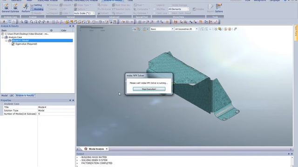
Task: Open the All Elements dropdown
Action: pos(178,9)
